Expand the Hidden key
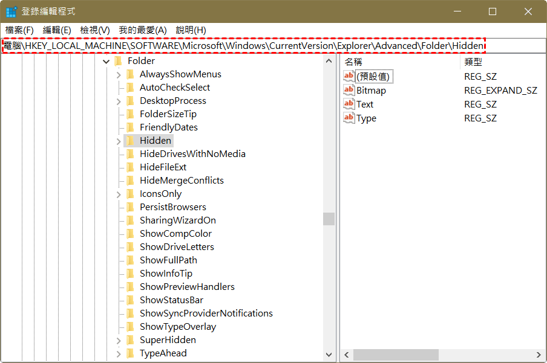The height and width of the screenshot is (363, 547). (119, 141)
